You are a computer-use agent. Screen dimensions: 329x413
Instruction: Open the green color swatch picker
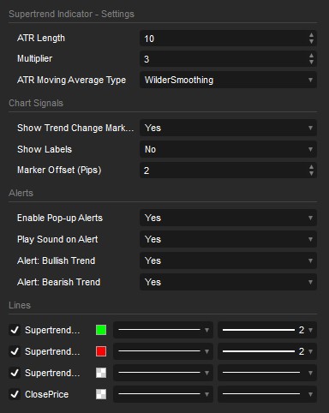[101, 330]
